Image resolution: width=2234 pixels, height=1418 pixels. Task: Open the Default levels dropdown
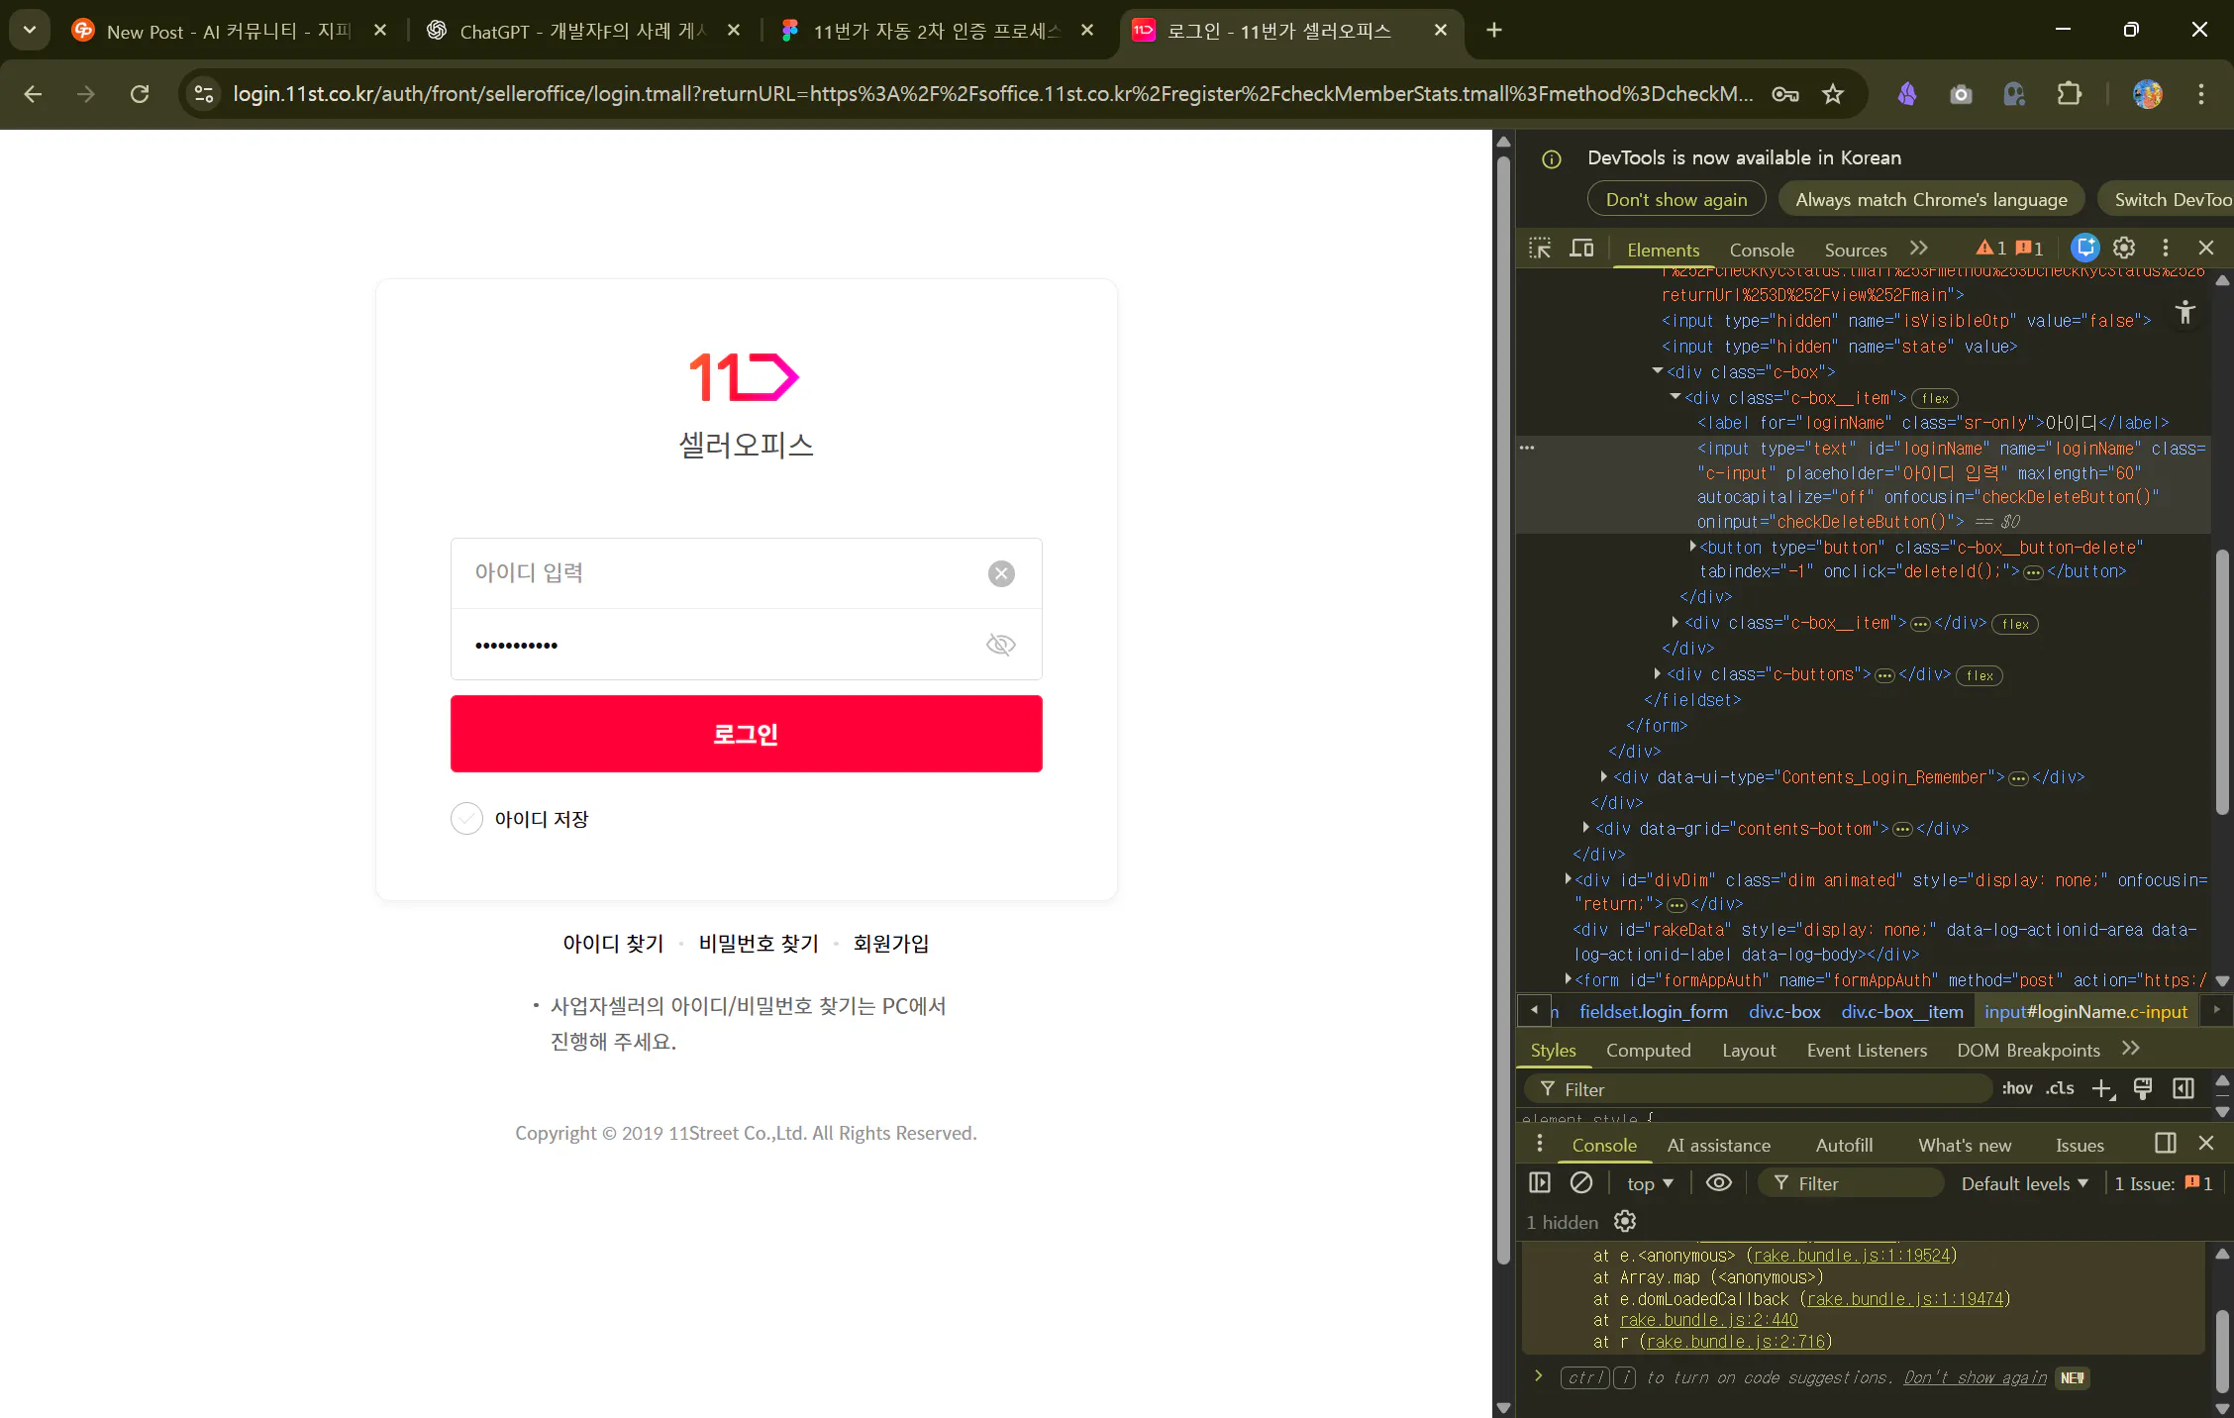click(x=2023, y=1182)
